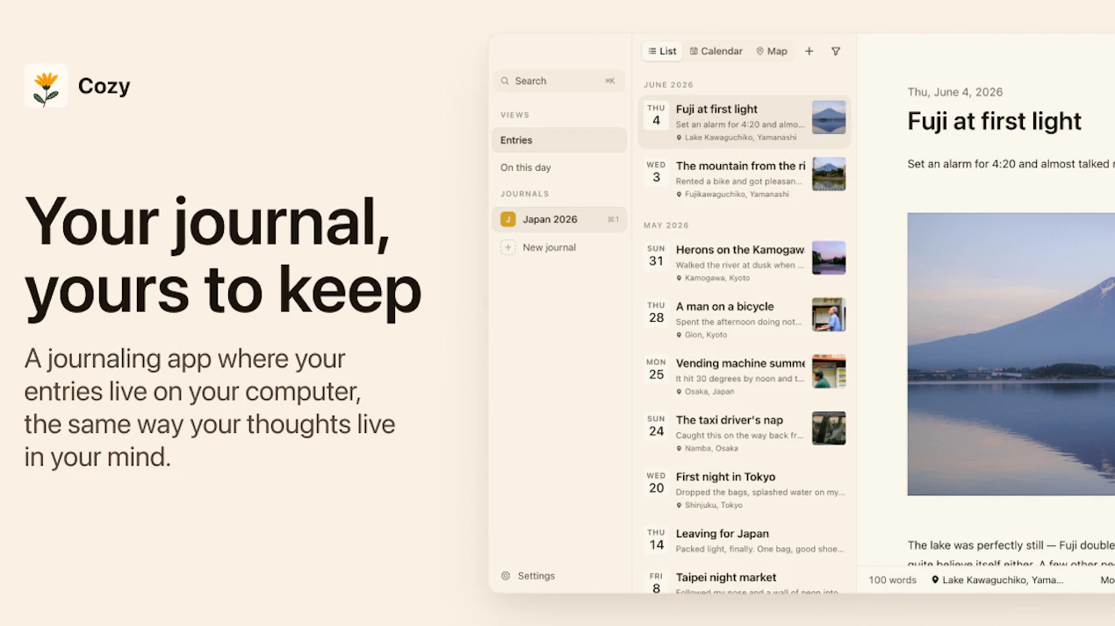Click the pin icon beside Gion, Kyoto

tap(680, 335)
